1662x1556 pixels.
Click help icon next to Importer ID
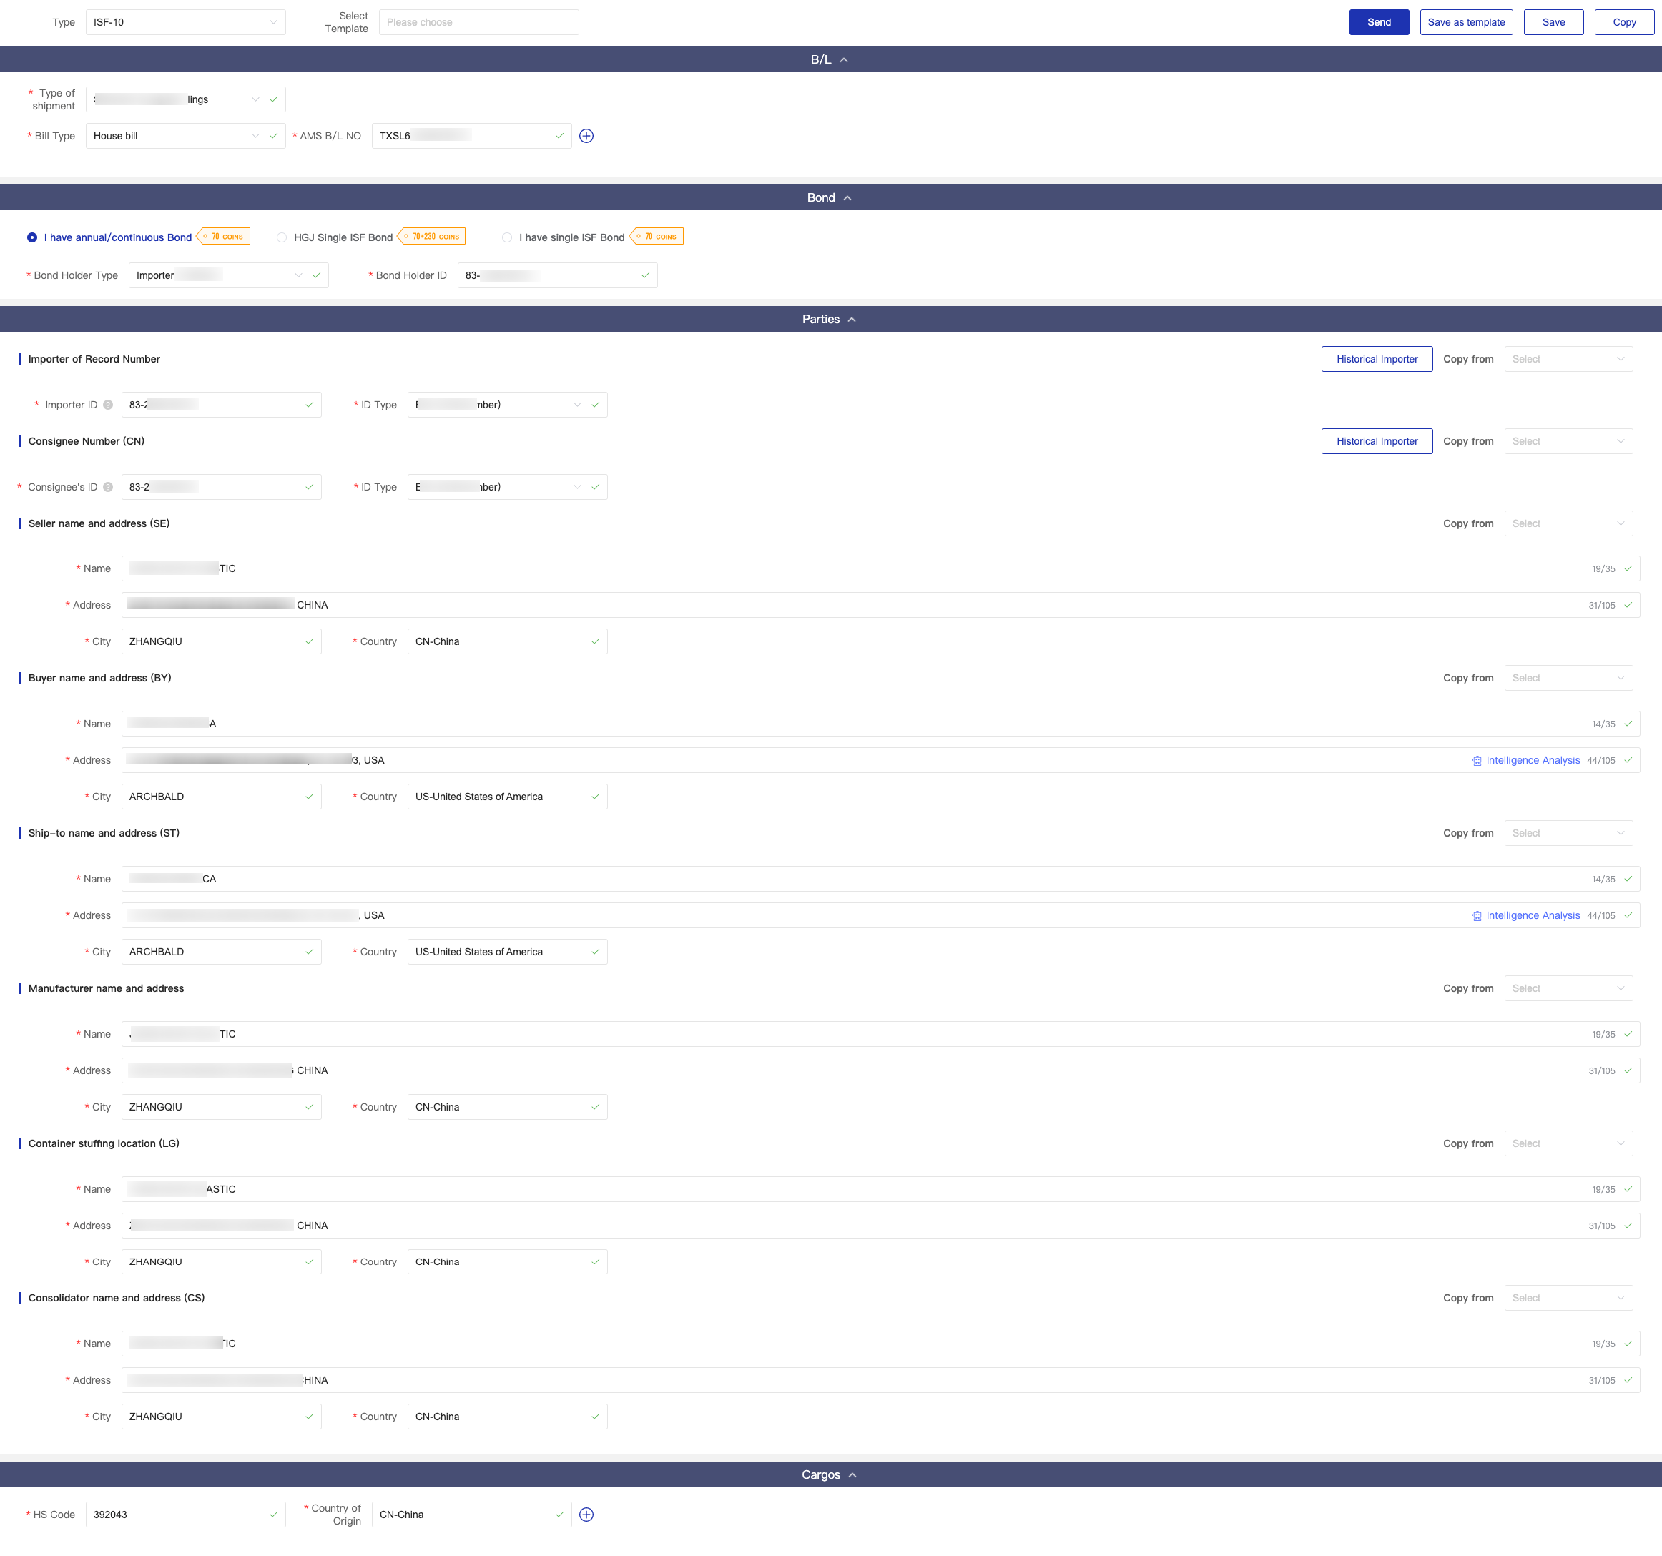pos(108,405)
